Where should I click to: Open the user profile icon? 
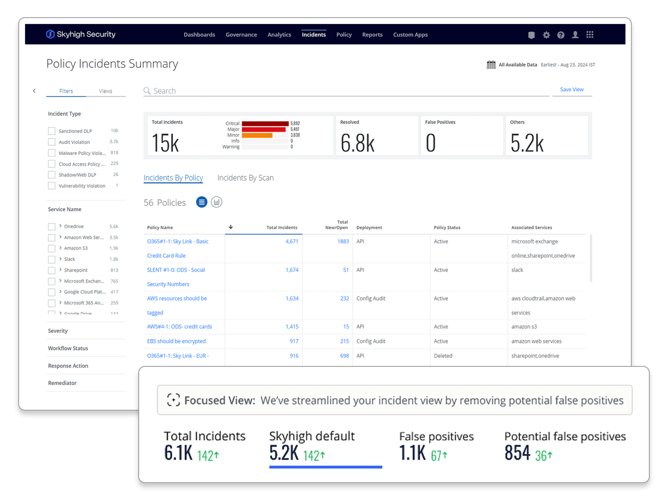click(x=575, y=35)
